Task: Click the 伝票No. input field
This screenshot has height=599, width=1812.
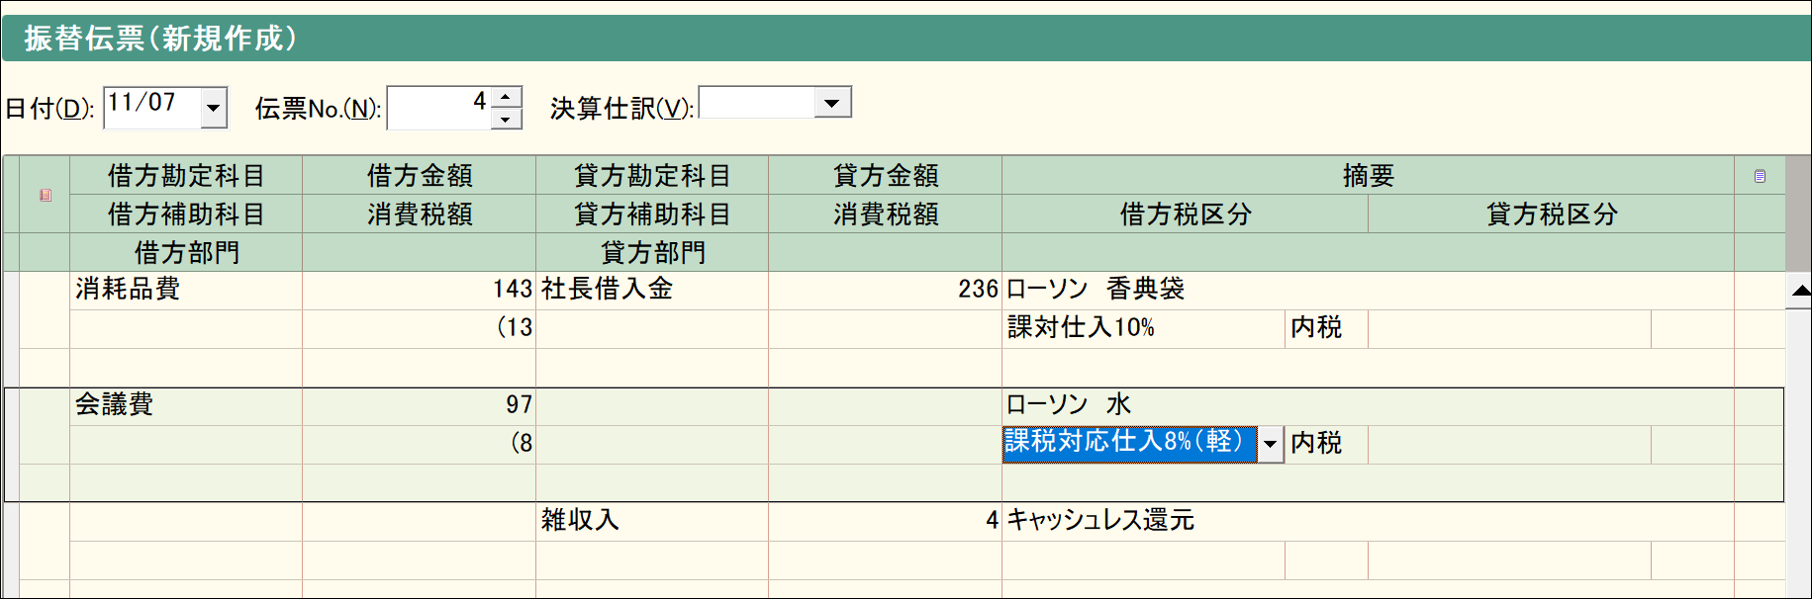Action: pos(439,108)
